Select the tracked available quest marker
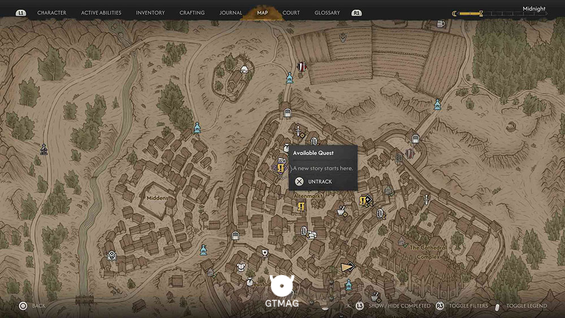Screen dimensions: 565x318 (x=280, y=168)
